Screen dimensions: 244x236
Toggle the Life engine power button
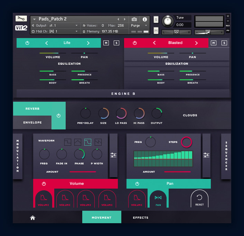point(27,43)
